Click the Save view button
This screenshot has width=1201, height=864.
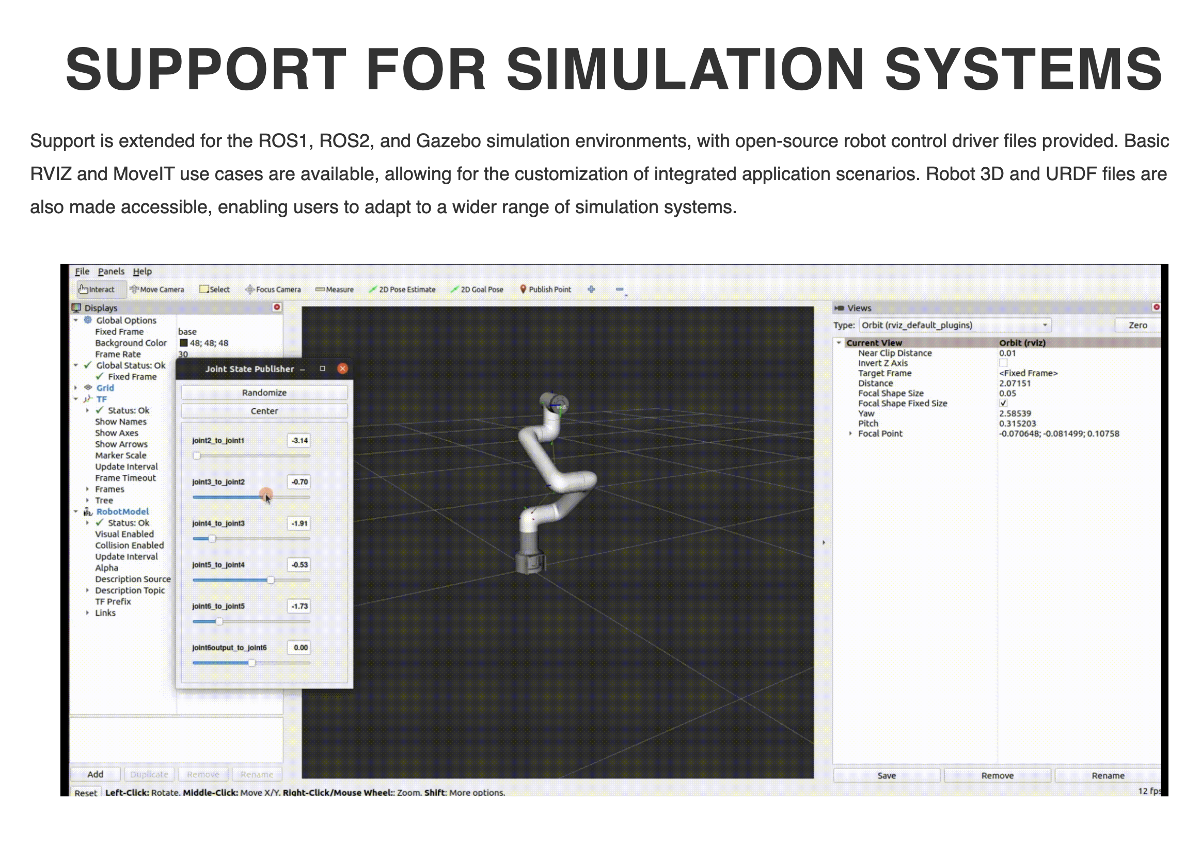(x=887, y=775)
